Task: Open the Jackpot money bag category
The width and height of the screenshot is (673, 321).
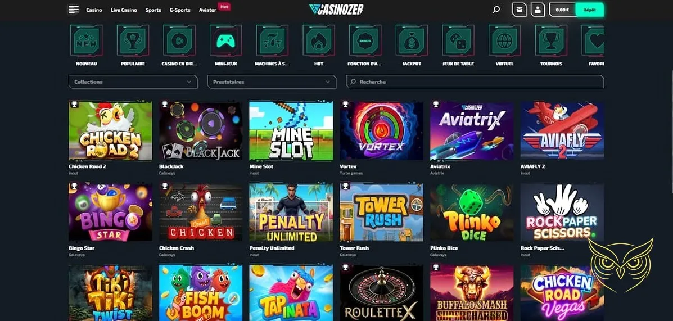Action: click(412, 41)
